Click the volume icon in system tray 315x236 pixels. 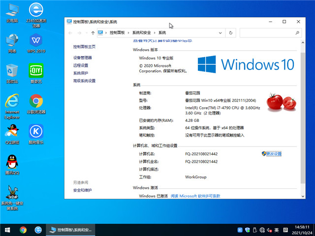(269, 230)
